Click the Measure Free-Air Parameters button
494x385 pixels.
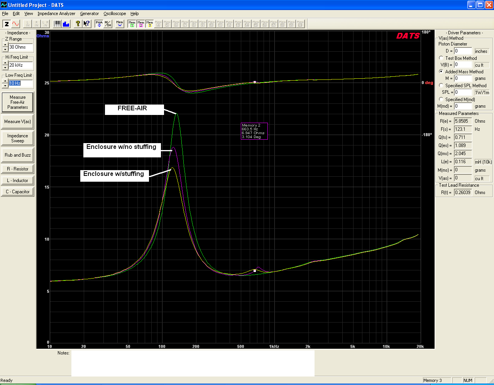18,102
